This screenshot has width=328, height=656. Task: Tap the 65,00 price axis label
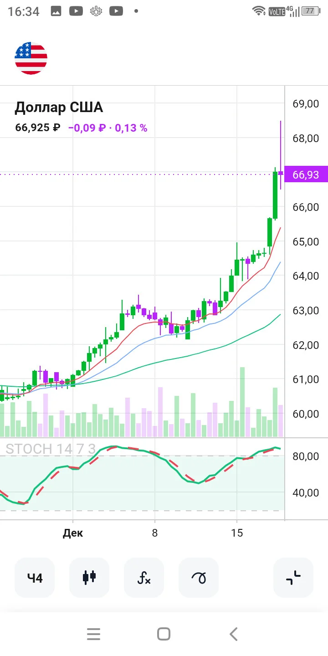(306, 241)
